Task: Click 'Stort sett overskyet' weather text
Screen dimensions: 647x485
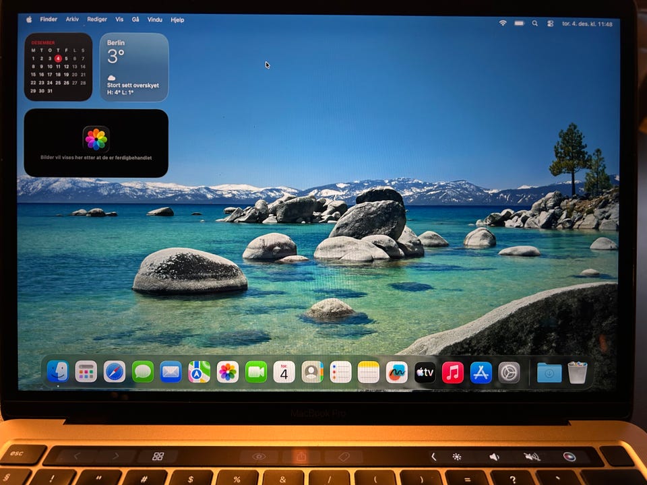Action: point(133,86)
